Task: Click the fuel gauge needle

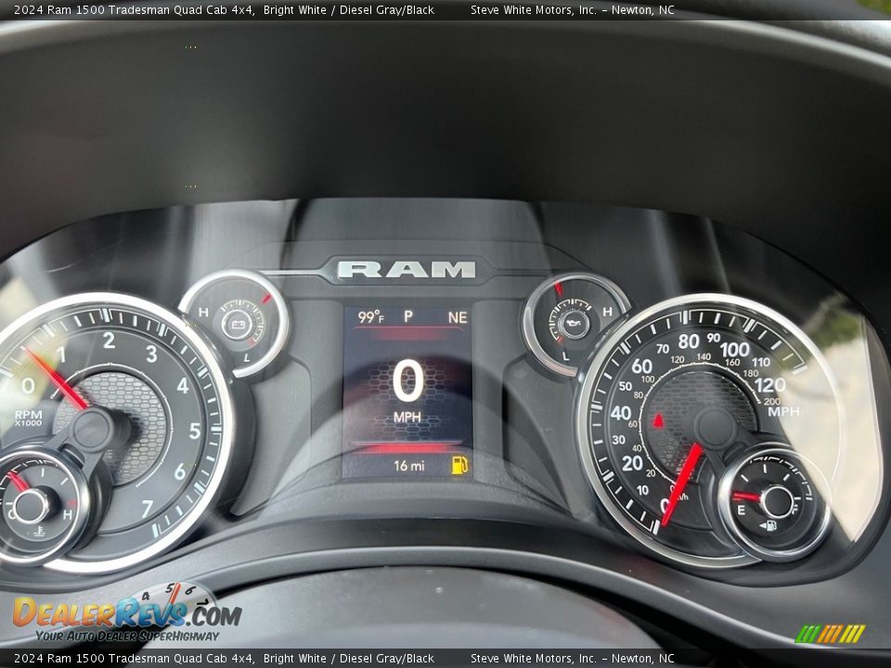Action: point(746,496)
